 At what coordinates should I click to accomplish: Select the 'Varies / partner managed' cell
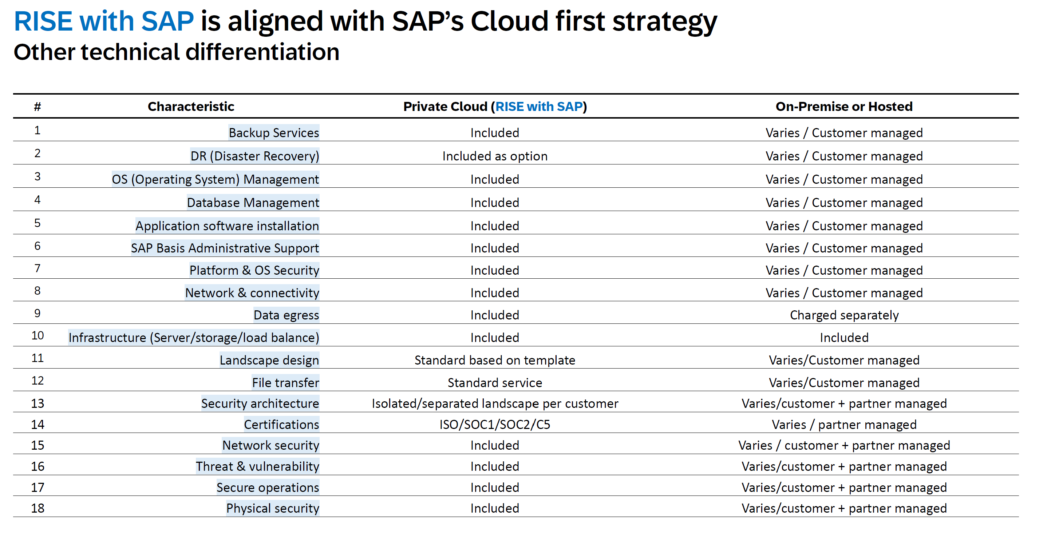[x=843, y=425]
